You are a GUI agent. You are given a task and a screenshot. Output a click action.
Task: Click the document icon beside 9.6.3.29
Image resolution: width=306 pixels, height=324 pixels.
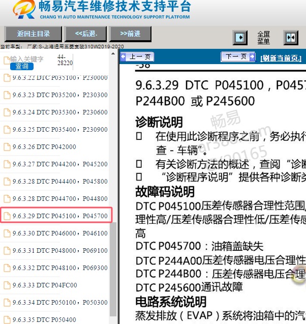click(7, 216)
